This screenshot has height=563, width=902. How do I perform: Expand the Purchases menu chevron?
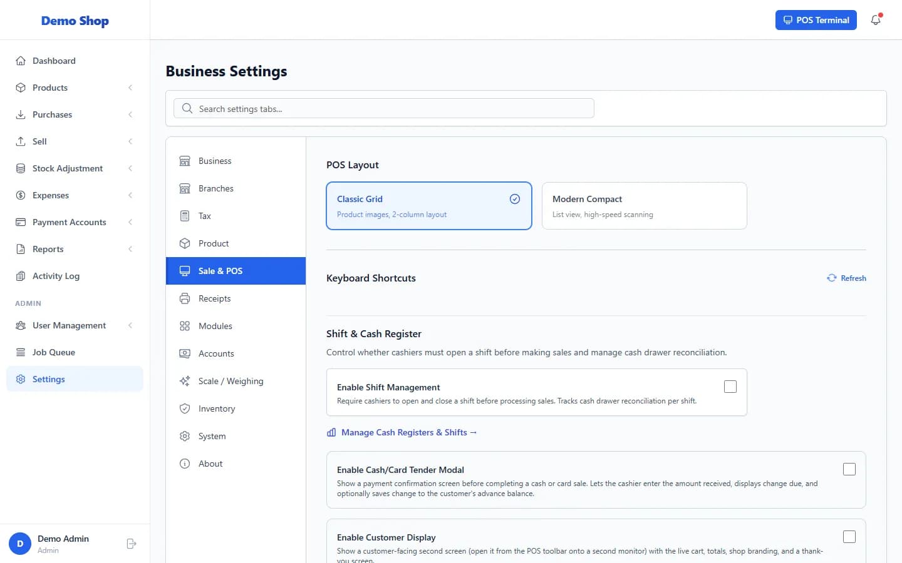[x=130, y=114]
